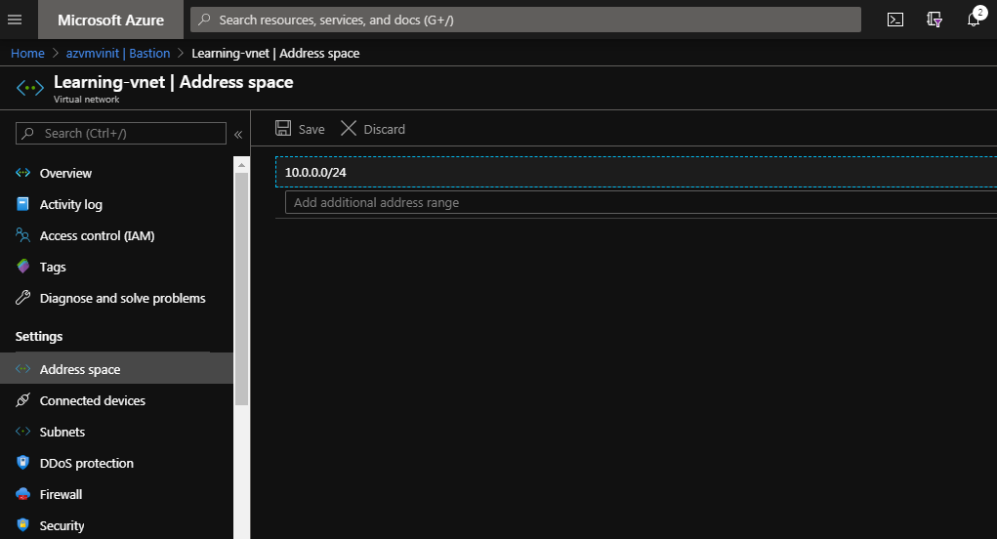Screen dimensions: 997x539
Task: Click the 10.0.0.0/24 address range field
Action: 636,172
